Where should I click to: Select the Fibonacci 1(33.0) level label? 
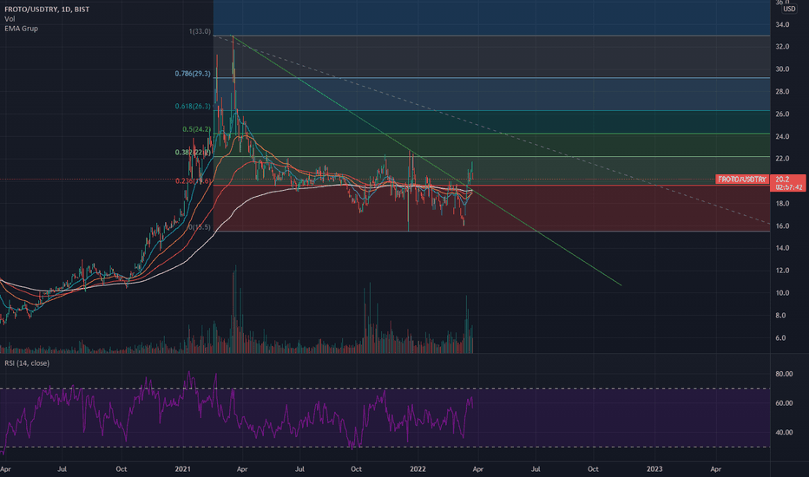tap(200, 31)
